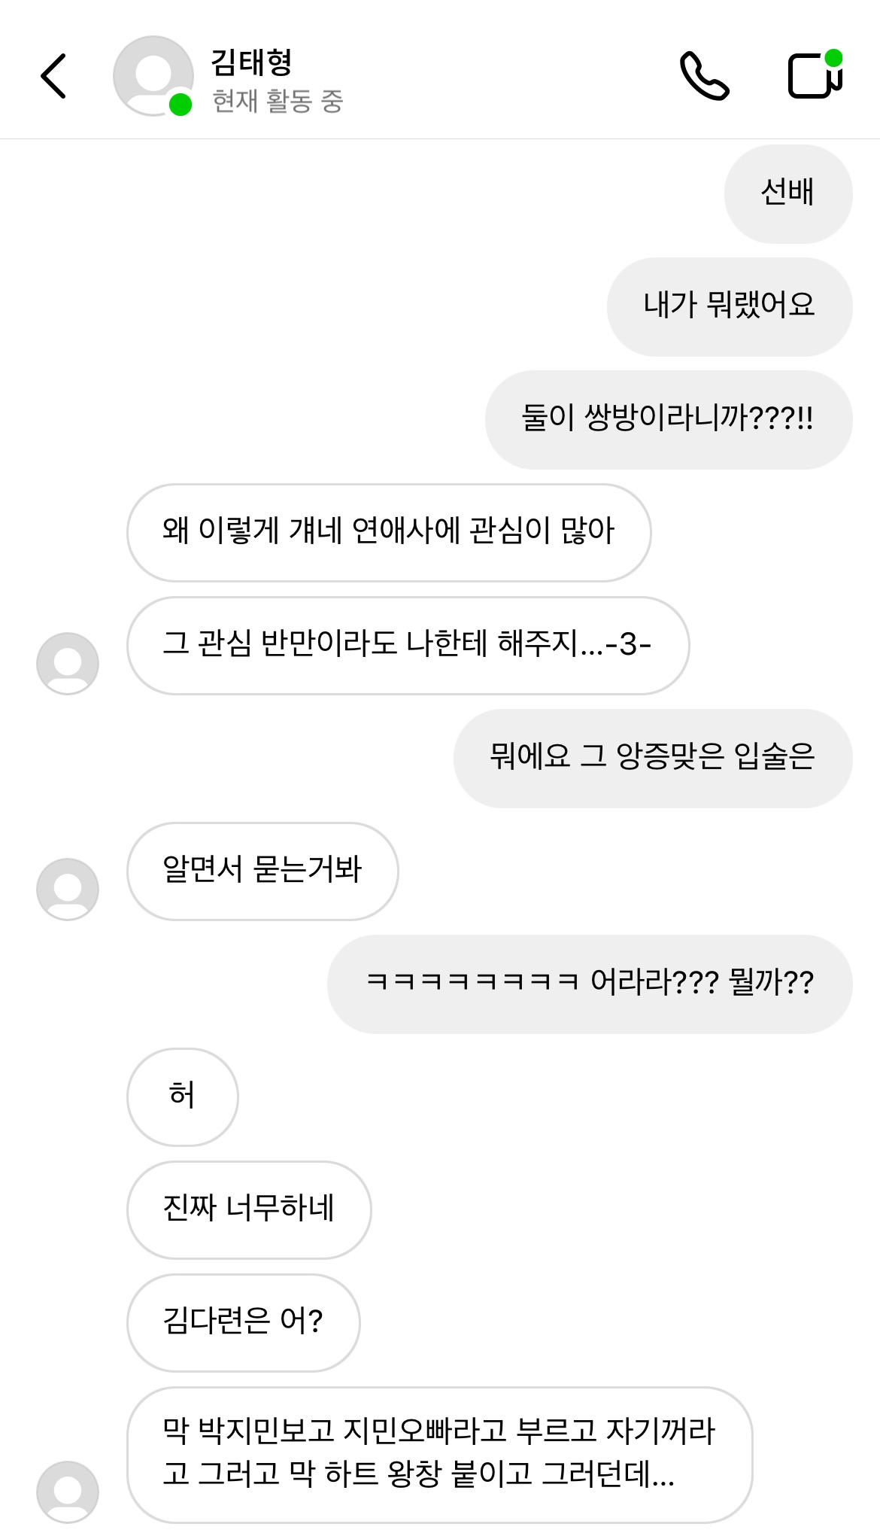The width and height of the screenshot is (880, 1533).
Task: Open 김태형's profile picture in header
Action: click(x=153, y=76)
